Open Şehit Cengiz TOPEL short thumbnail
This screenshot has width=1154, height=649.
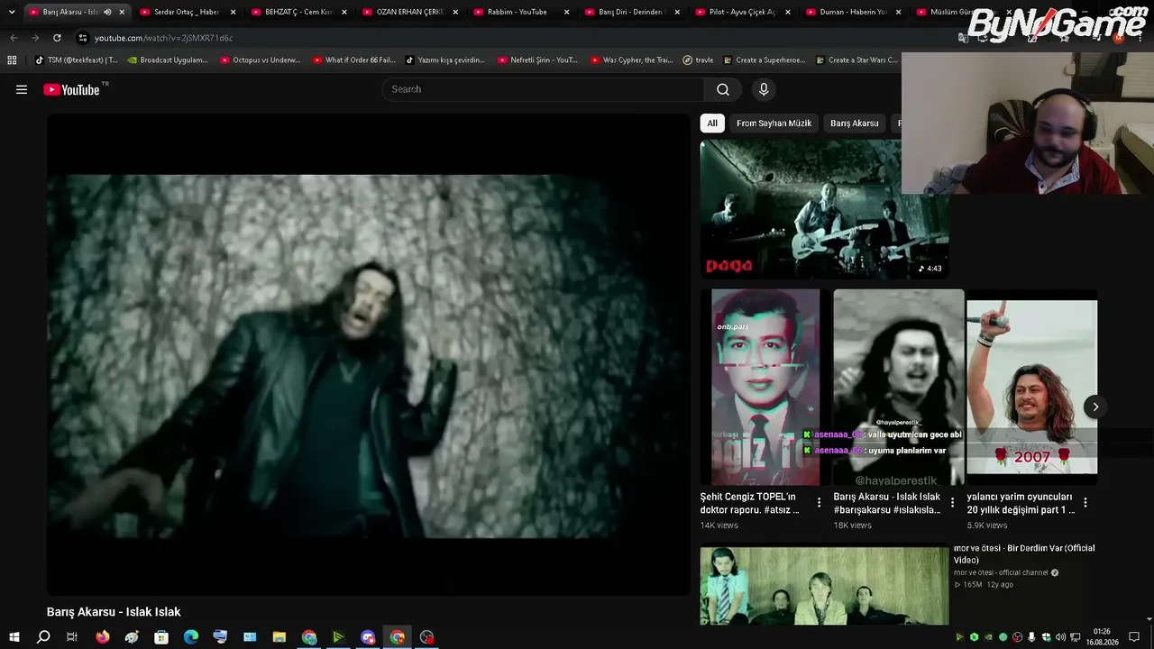point(765,388)
